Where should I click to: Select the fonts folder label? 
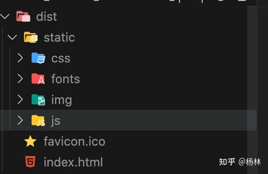coord(66,79)
